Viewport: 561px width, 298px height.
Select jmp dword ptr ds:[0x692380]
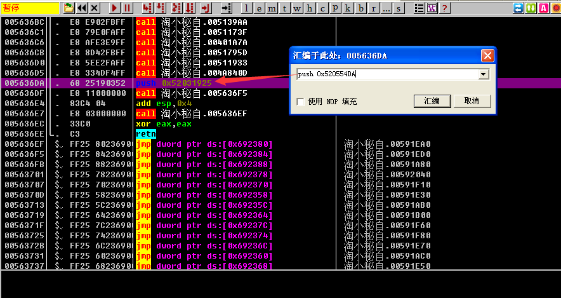click(204, 144)
